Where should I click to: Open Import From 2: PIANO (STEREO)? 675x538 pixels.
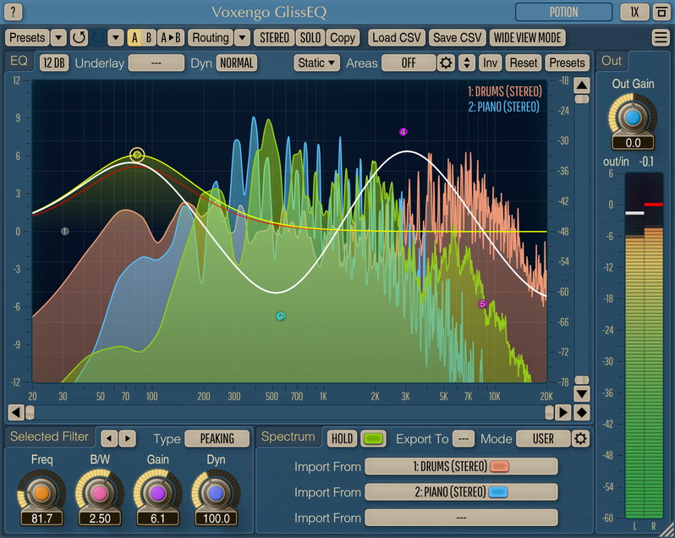point(461,492)
